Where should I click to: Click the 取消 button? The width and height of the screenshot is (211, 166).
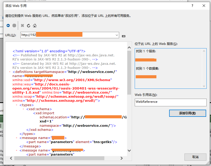(195, 157)
